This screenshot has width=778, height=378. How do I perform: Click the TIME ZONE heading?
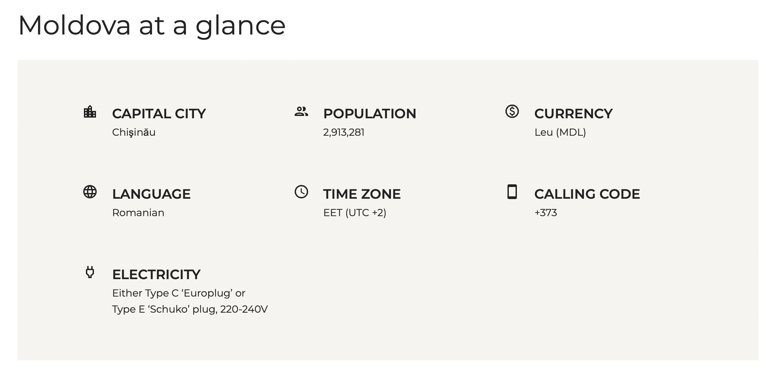pyautogui.click(x=362, y=194)
